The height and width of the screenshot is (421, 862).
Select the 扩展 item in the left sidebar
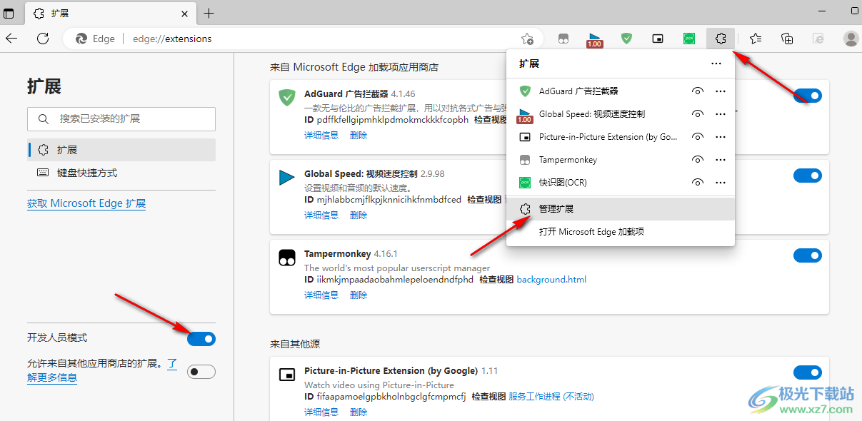click(121, 150)
